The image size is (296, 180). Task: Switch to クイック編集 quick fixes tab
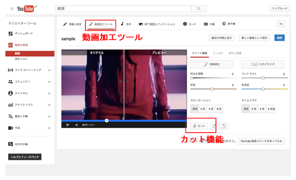click(199, 53)
